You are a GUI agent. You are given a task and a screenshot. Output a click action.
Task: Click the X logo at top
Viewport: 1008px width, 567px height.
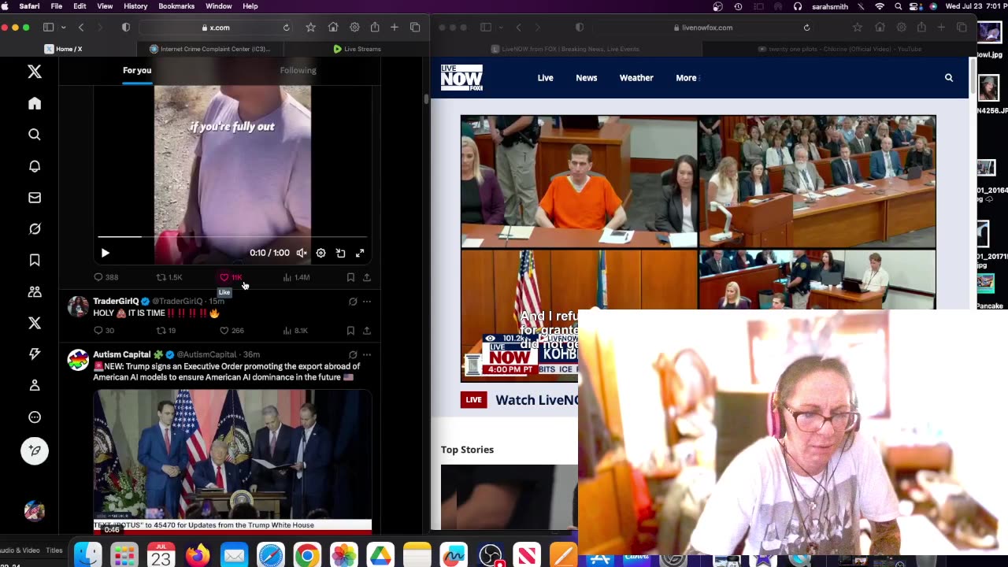(x=35, y=72)
